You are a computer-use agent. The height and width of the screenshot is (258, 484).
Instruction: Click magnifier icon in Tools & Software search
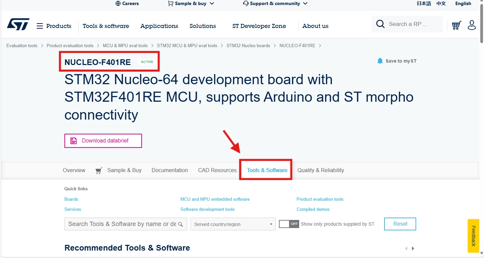coord(180,224)
